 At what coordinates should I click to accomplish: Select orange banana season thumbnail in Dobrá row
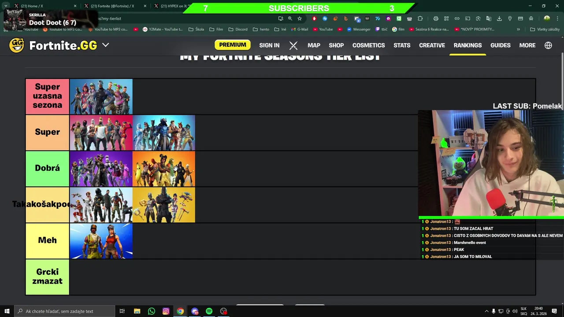tap(163, 169)
